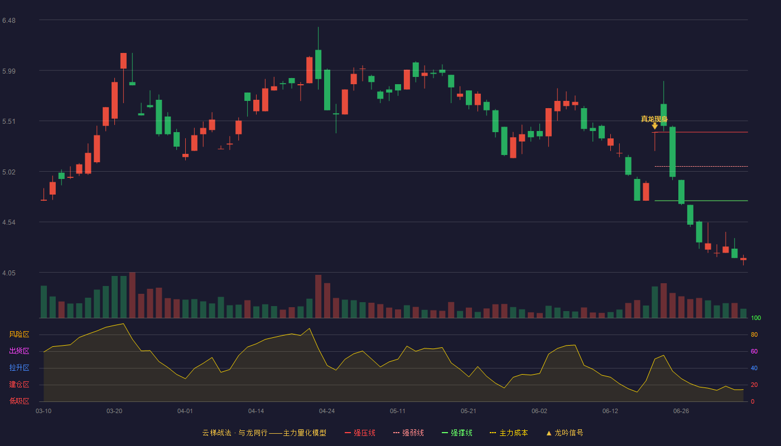Screen dimensions: 781x446
Task: Click the 04-24 date label
Action: click(327, 411)
